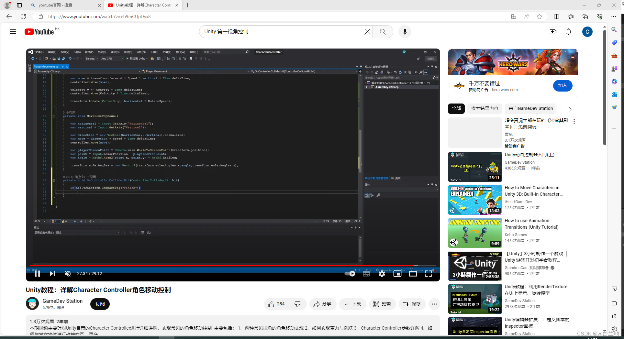Open browser settings and more menu

[613, 16]
